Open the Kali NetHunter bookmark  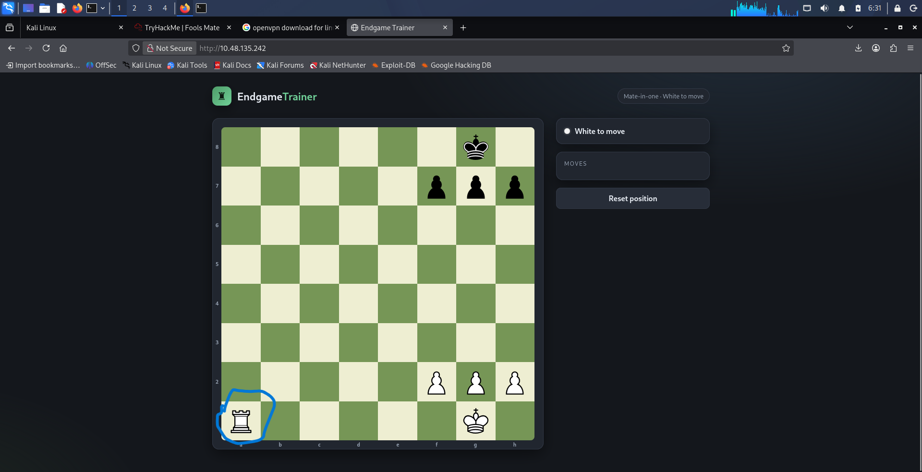338,65
